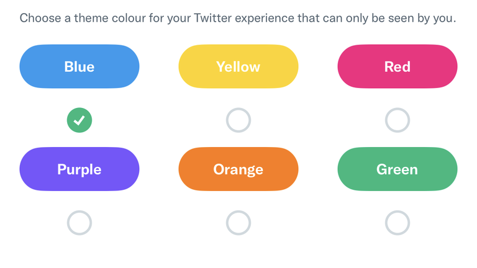Enable the radio button under Red
The image size is (477, 268).
[397, 120]
